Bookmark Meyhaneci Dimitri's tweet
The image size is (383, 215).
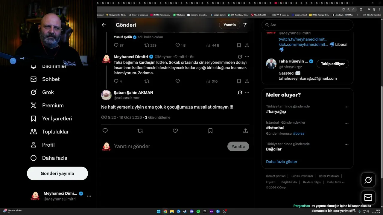pyautogui.click(x=239, y=81)
